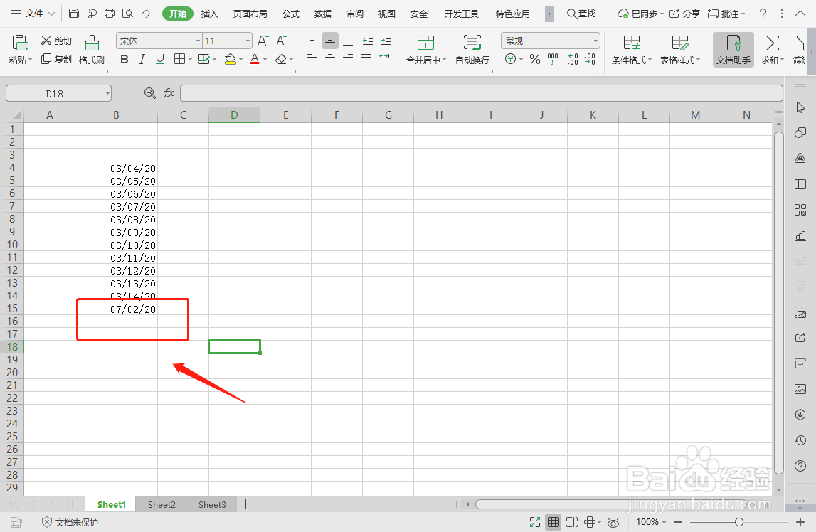Viewport: 816px width, 532px height.
Task: Click the eraser clear icon
Action: 281,59
